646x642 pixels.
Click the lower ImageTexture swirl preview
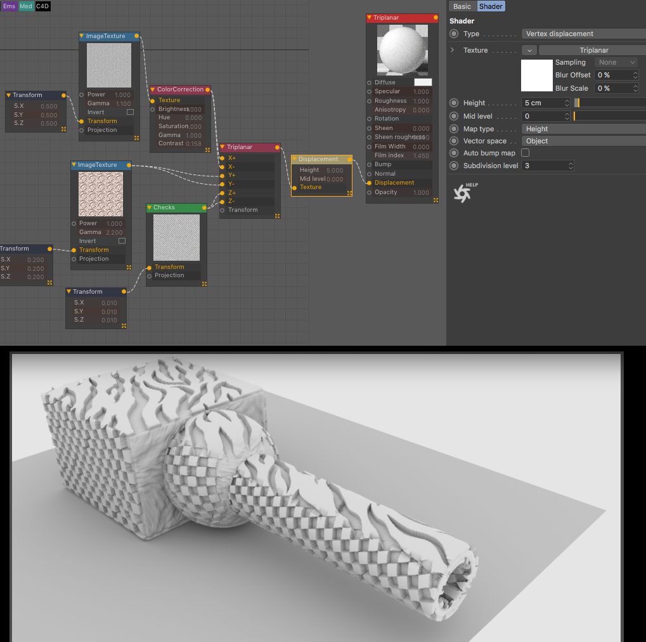pyautogui.click(x=101, y=194)
